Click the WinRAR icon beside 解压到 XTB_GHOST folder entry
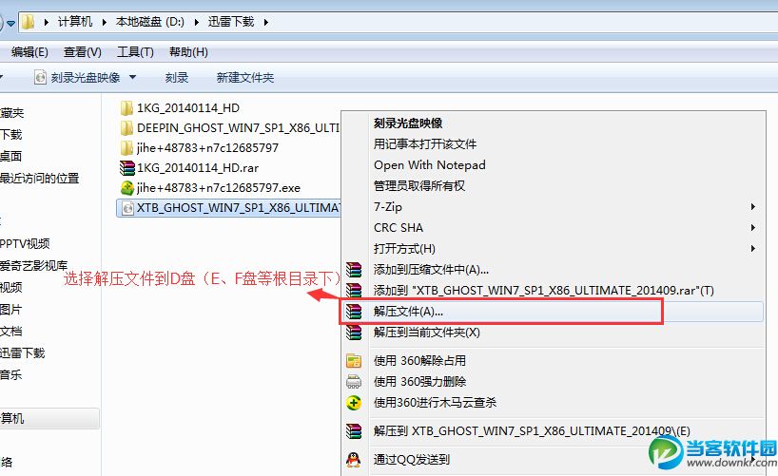This screenshot has width=778, height=476. [354, 431]
